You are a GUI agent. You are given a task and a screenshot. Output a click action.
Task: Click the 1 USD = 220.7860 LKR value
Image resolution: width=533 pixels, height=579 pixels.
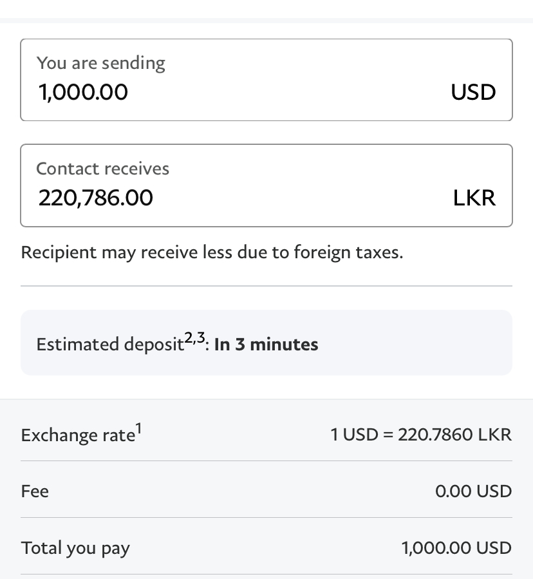point(421,435)
